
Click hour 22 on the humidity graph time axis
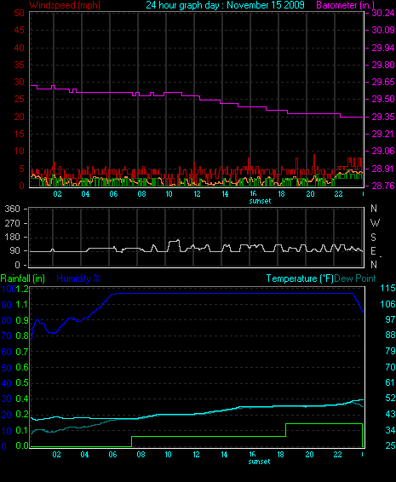point(337,455)
